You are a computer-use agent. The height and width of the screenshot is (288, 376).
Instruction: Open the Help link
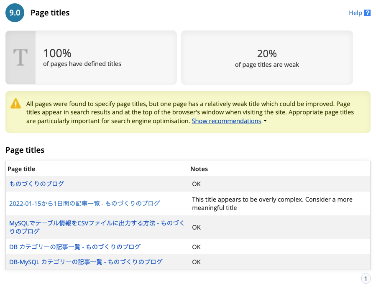click(x=355, y=13)
